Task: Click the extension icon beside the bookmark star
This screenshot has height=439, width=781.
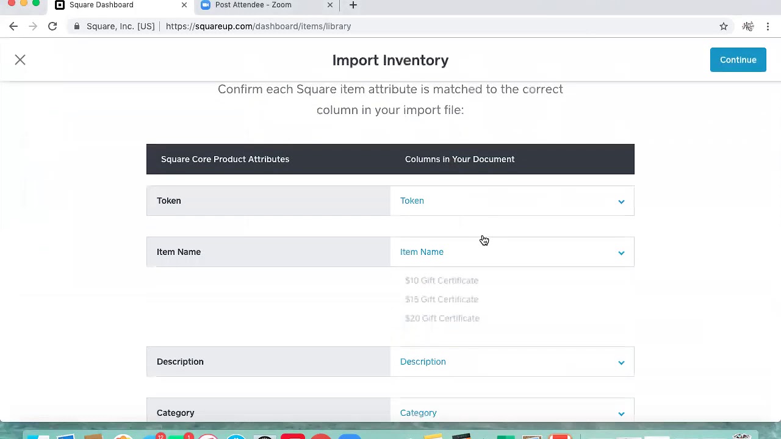Action: (x=747, y=26)
